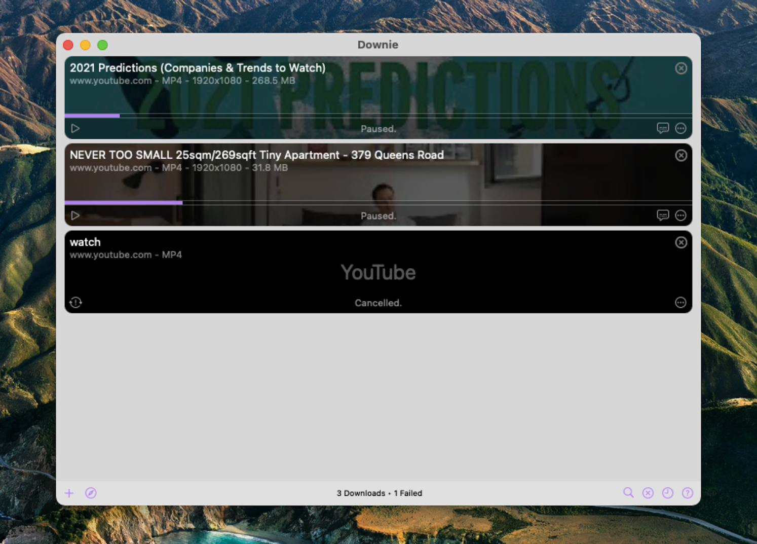
Task: Resume the 2021 Predictions download
Action: click(x=75, y=129)
